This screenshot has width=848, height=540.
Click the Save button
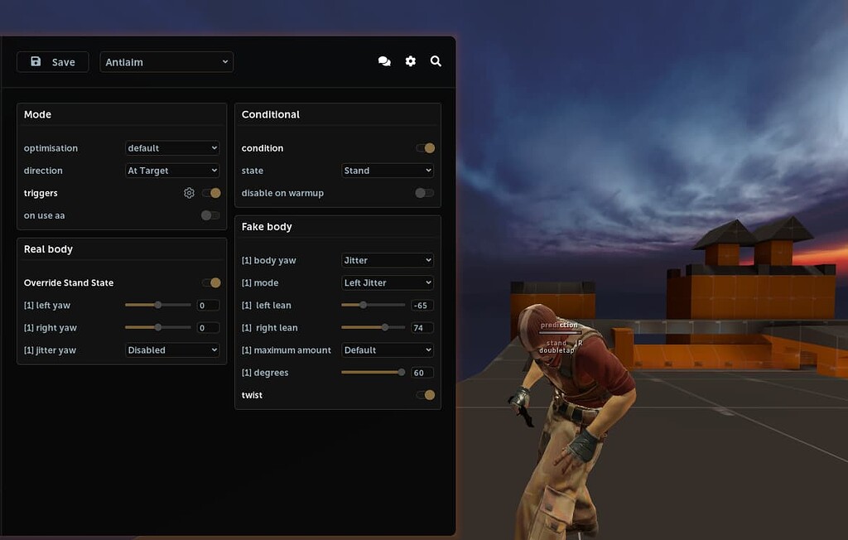pyautogui.click(x=53, y=62)
